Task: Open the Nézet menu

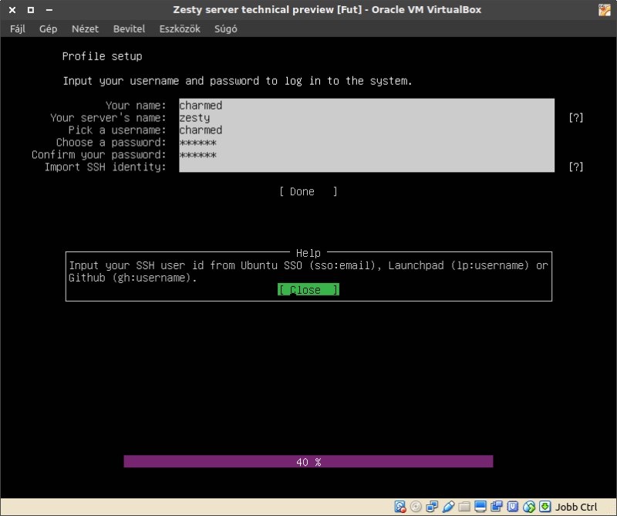Action: pos(85,29)
